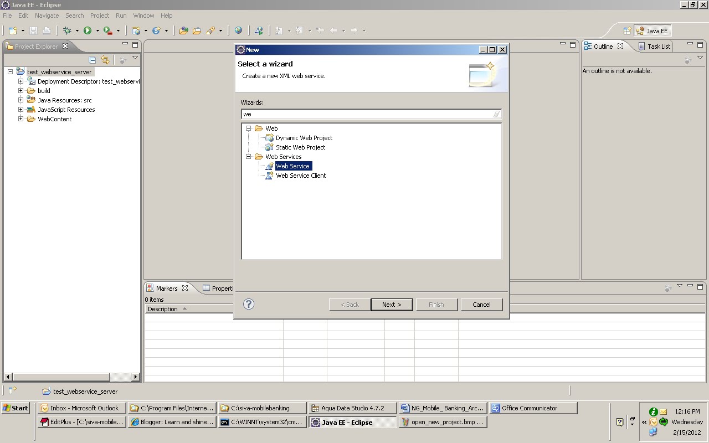Open the Navigate menu
This screenshot has width=709, height=443.
[47, 16]
